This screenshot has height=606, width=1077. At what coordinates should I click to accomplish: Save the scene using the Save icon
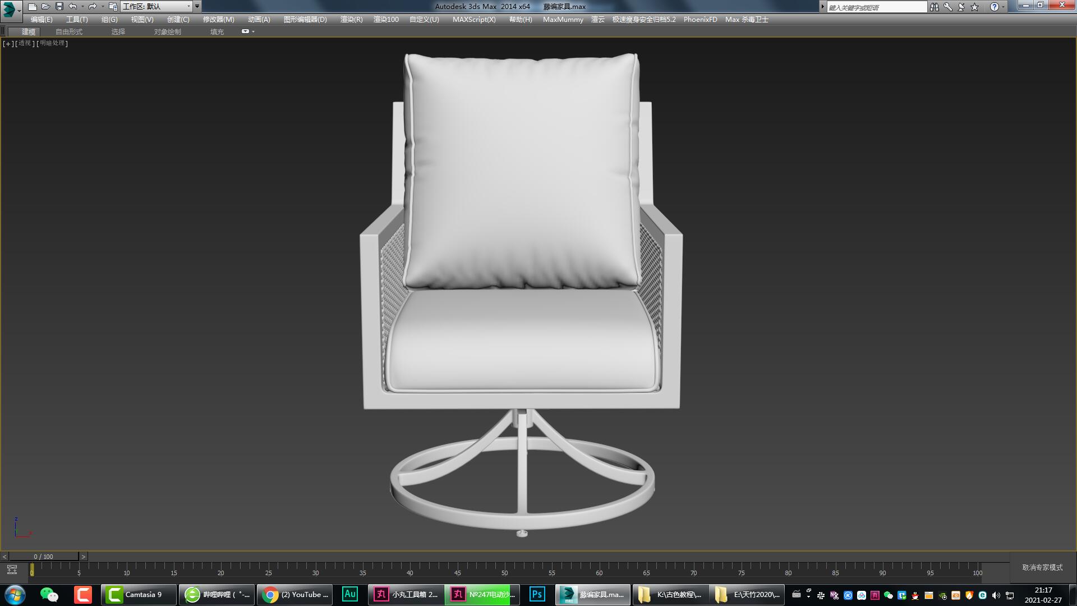[58, 6]
